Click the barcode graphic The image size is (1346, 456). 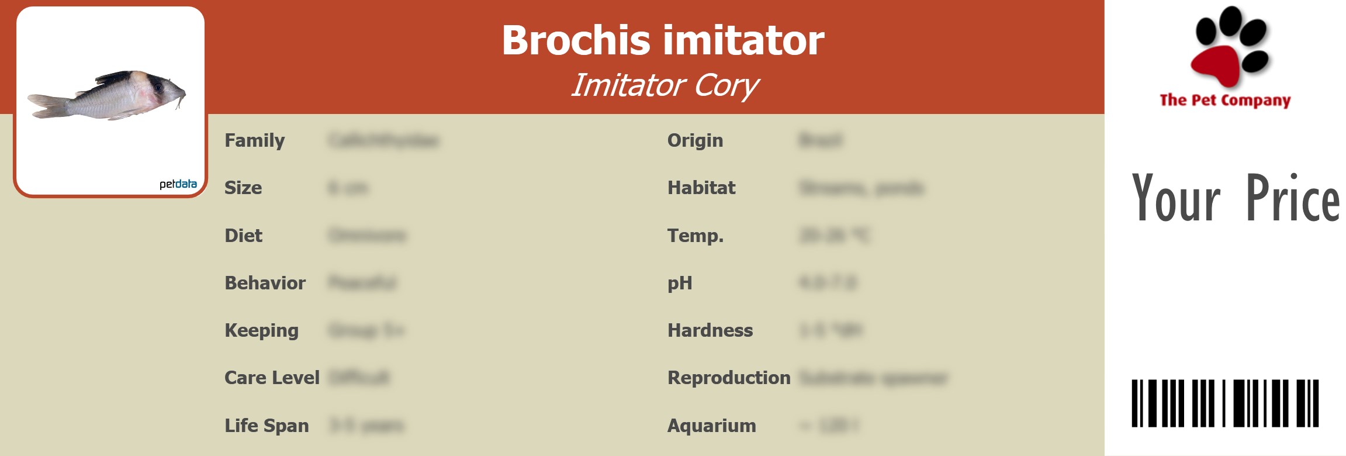point(1225,403)
